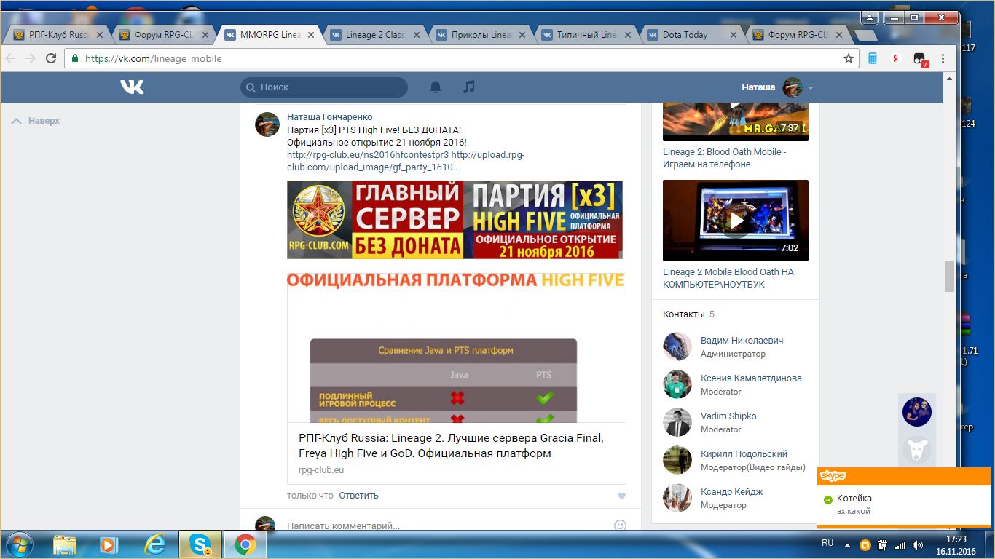The height and width of the screenshot is (559, 995).
Task: Open the Chrome profile person button
Action: coord(869,17)
